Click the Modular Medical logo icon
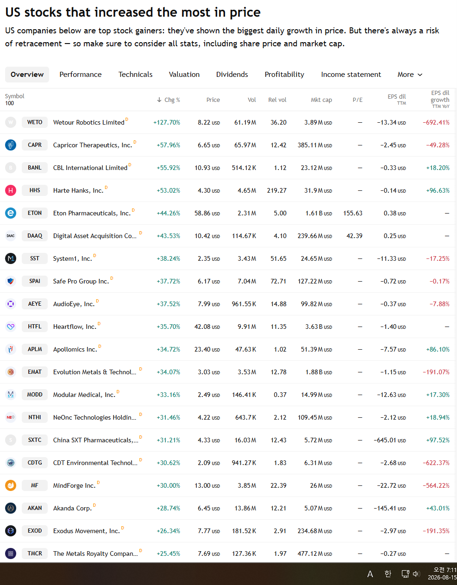 tap(11, 395)
